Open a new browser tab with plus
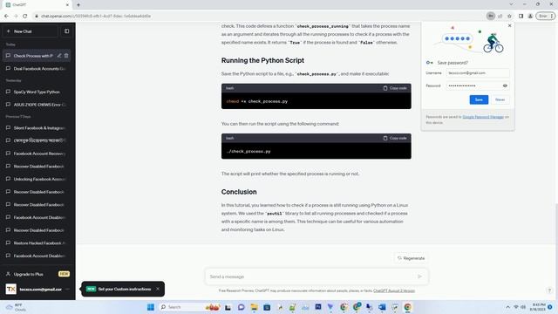Screen dimensions: 558x314 [78, 5]
